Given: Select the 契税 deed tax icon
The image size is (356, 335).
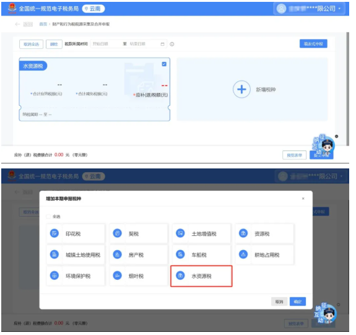Looking at the screenshot, I should coord(118,233).
